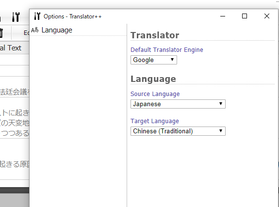279x207 pixels.
Task: Click the tools icon in the Options title bar
Action: coord(37,16)
